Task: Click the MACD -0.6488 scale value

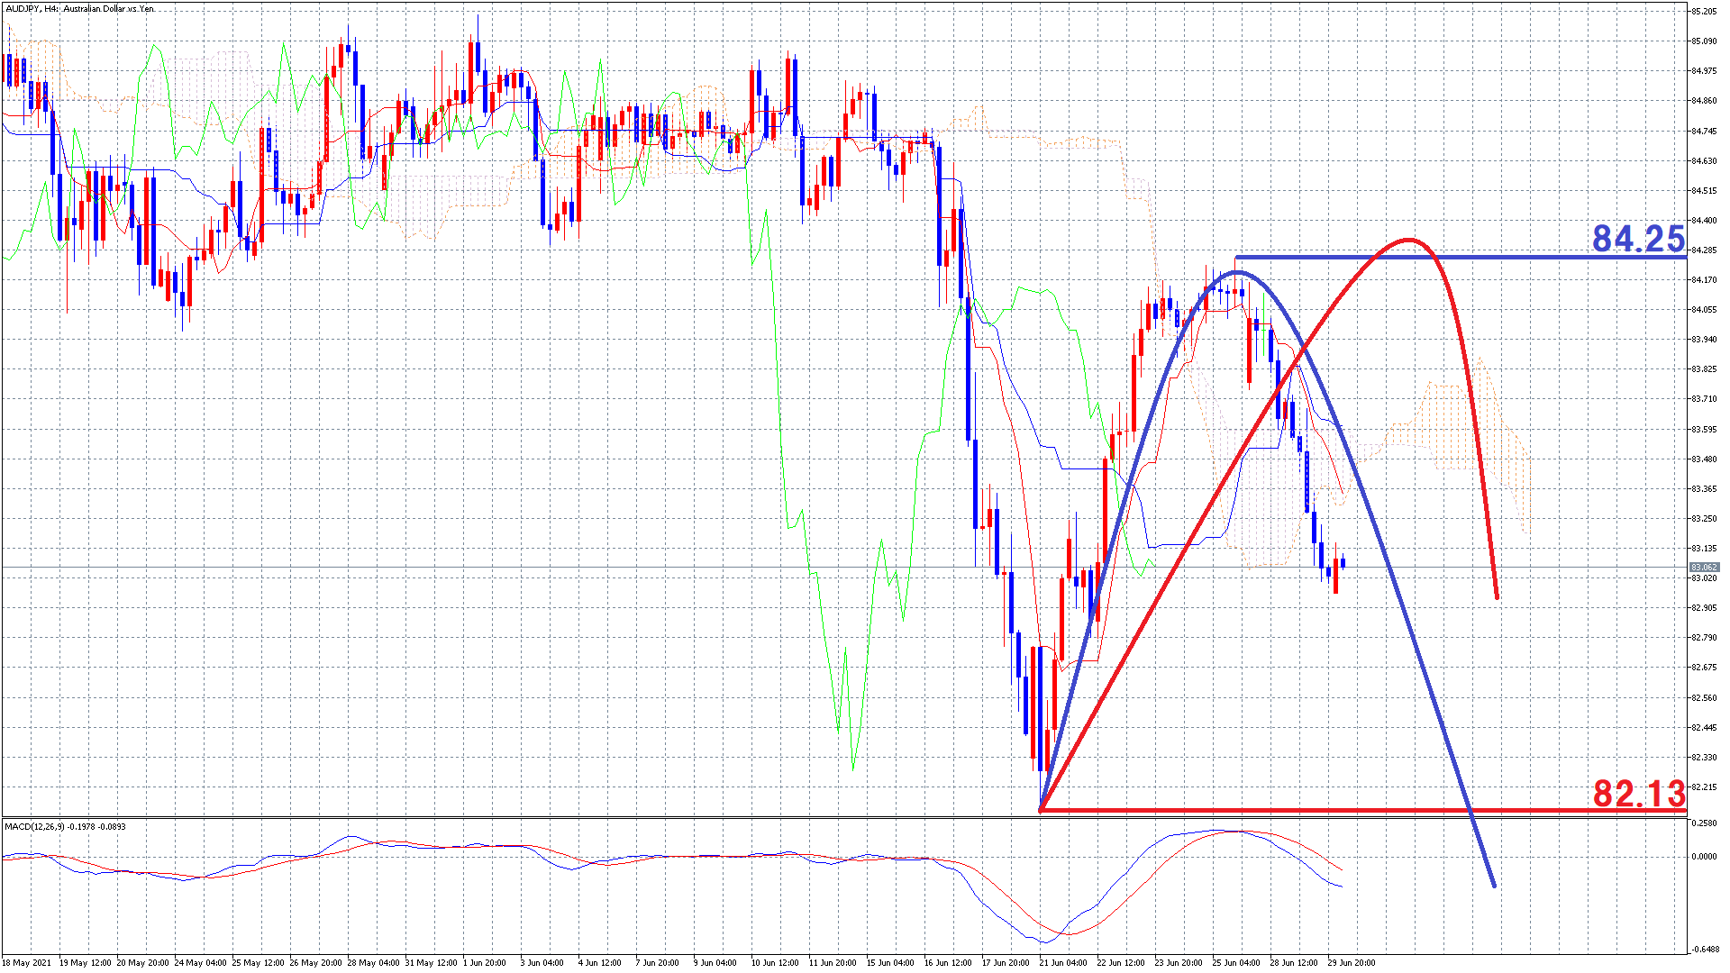Action: click(x=1704, y=949)
